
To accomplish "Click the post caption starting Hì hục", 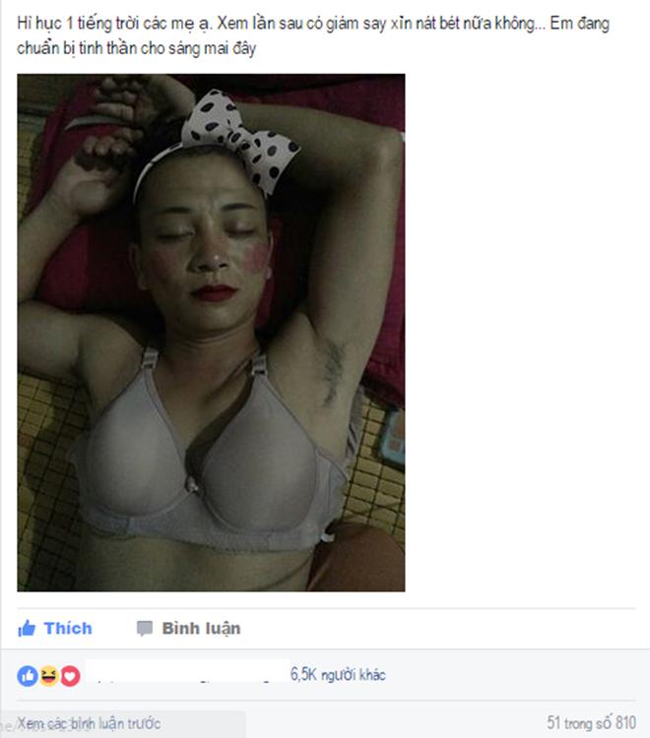I will pos(313,35).
